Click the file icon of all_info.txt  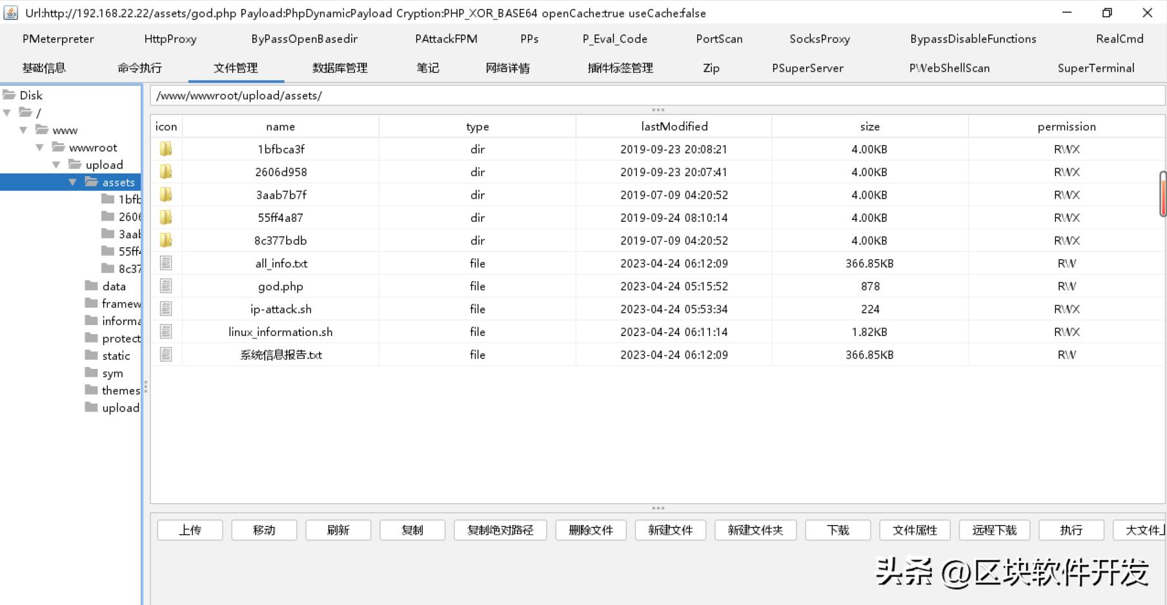pos(166,263)
